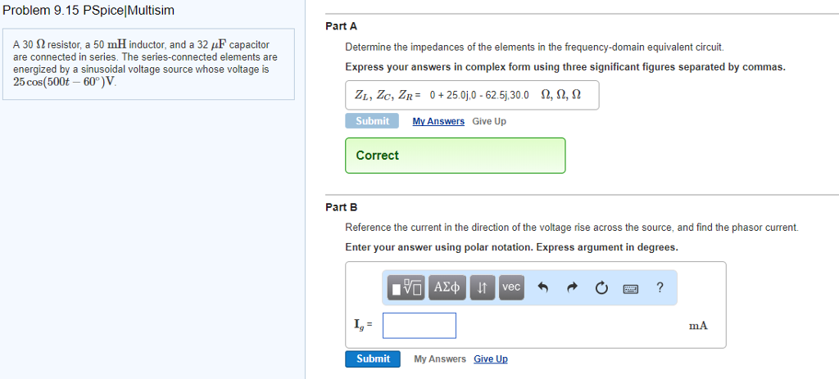The height and width of the screenshot is (379, 839).
Task: Click the Part A impedance answer field
Action: point(472,95)
